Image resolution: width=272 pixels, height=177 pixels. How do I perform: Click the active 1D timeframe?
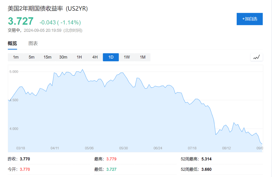tap(110, 57)
